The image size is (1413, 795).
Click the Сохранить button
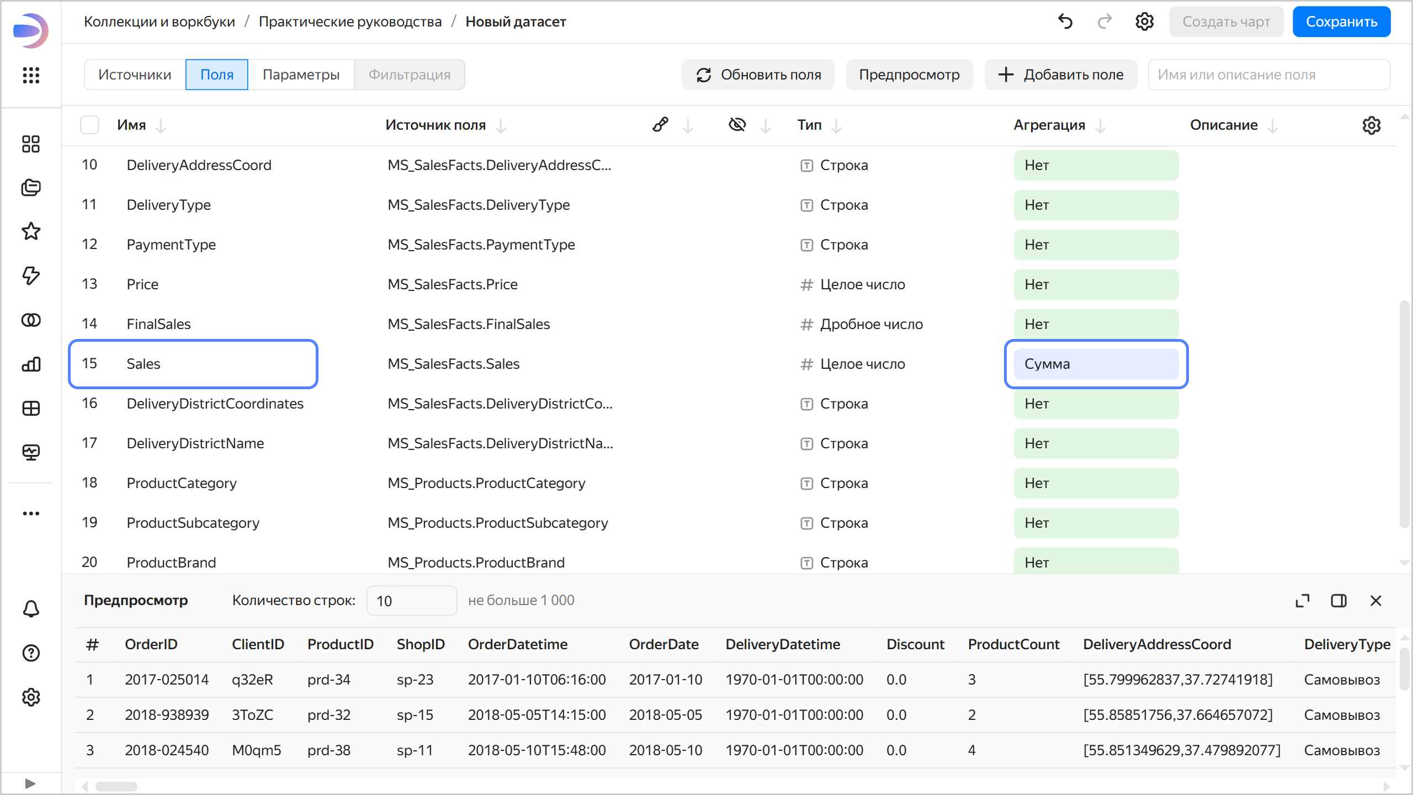(1341, 22)
